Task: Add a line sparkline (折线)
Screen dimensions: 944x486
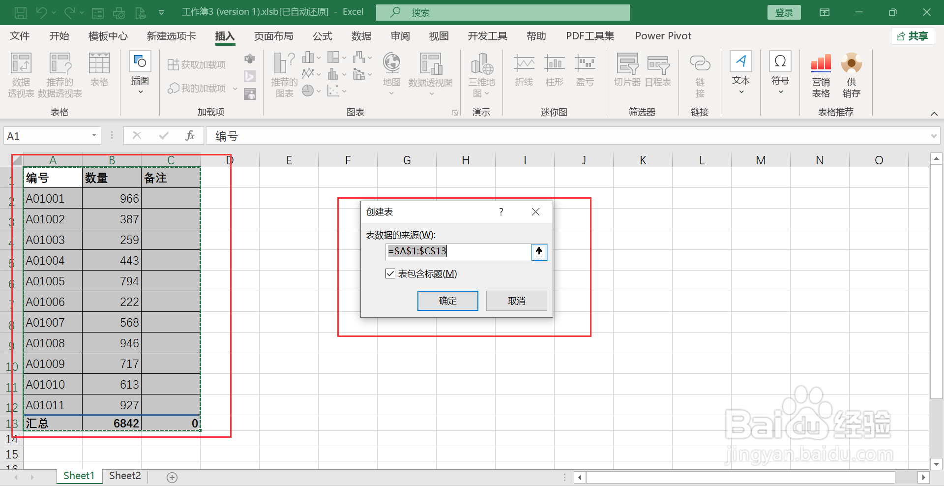Action: [x=524, y=71]
